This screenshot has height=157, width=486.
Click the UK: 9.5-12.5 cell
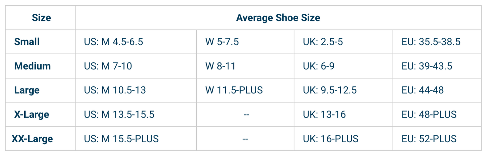coord(330,90)
